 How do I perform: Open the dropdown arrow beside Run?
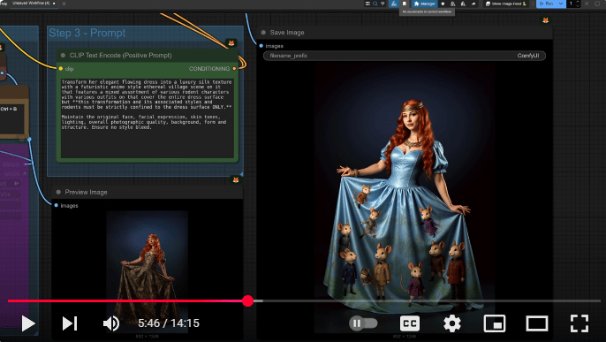(x=561, y=4)
